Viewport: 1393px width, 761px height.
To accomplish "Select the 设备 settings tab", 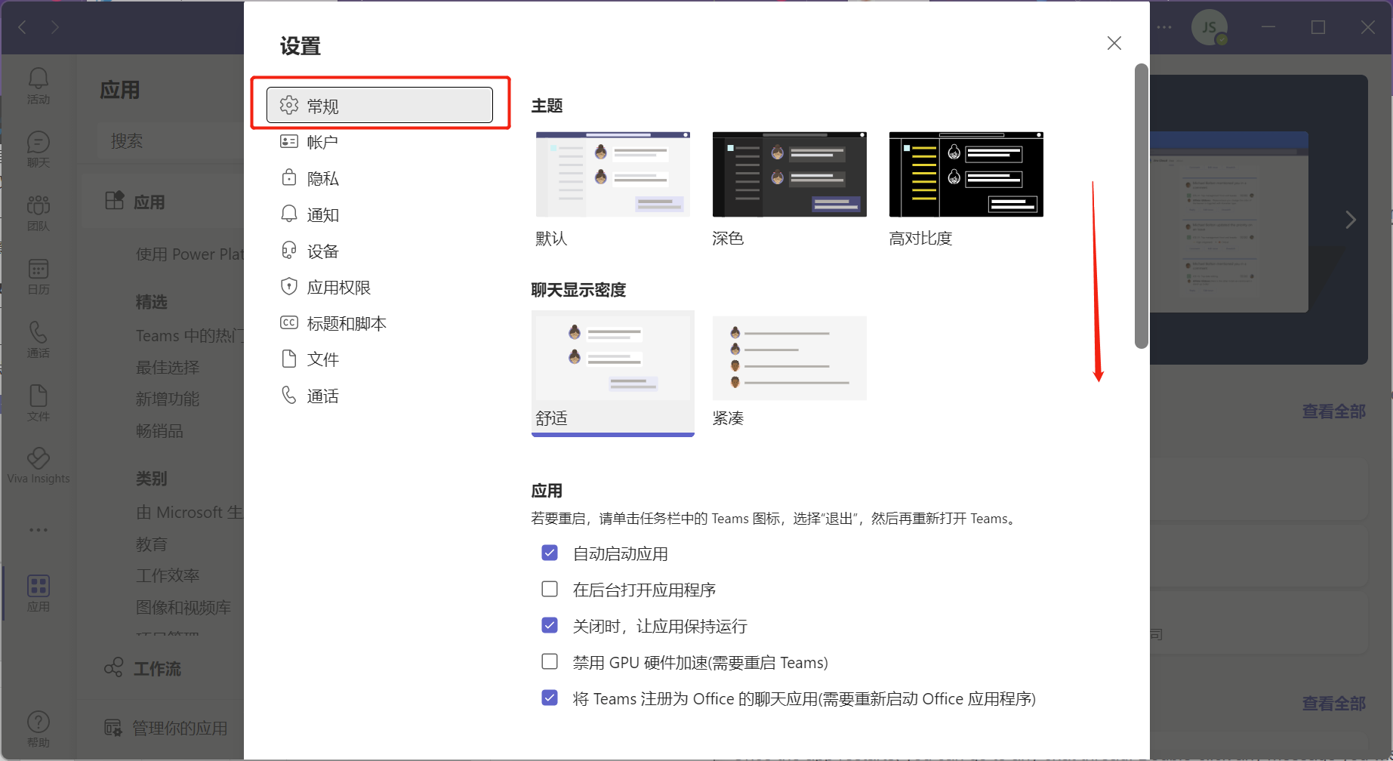I will pos(324,250).
